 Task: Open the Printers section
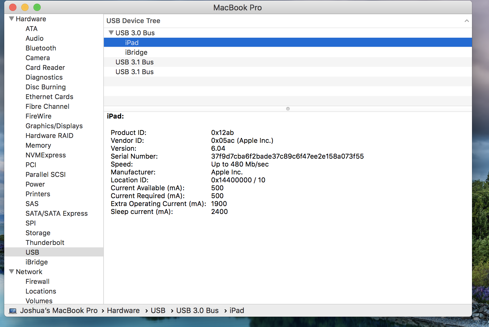coord(38,194)
